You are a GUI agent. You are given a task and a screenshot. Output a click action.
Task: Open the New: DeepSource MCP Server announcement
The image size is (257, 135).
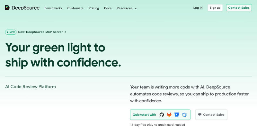pos(40,32)
